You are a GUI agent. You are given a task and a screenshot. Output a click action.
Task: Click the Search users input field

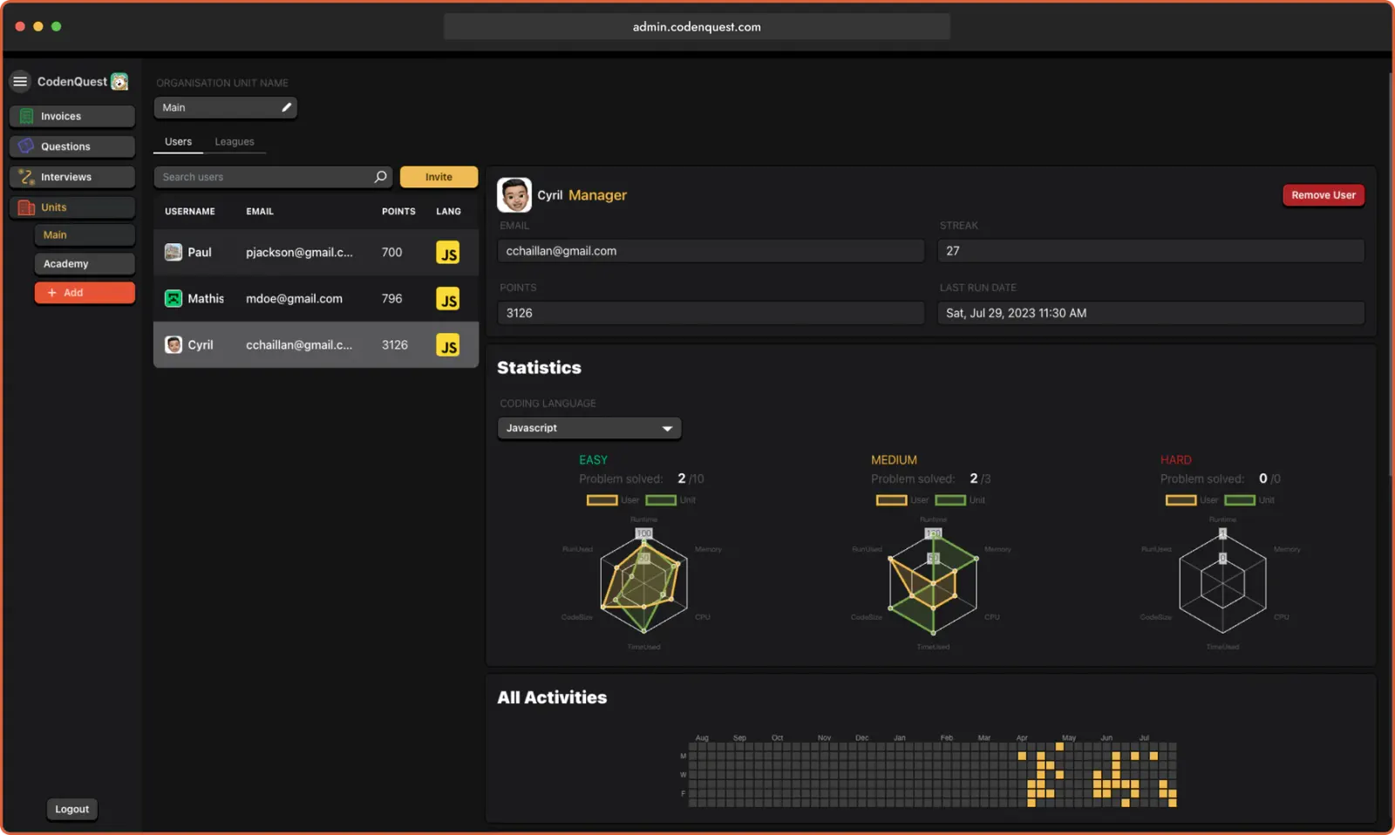[273, 176]
